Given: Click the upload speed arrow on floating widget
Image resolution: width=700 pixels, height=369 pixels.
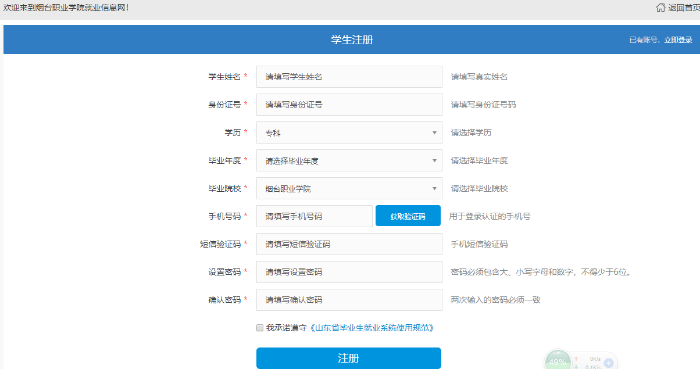Looking at the screenshot, I should click(x=576, y=359).
